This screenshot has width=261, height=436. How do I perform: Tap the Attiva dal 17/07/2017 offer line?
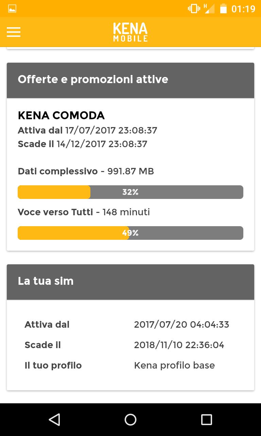tap(87, 130)
